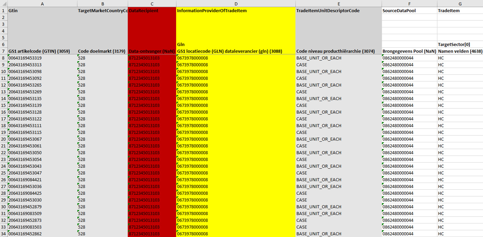Image resolution: width=483 pixels, height=237 pixels.
Task: Click the 'Code doelmarkt (3179)' cell
Action: [102, 51]
